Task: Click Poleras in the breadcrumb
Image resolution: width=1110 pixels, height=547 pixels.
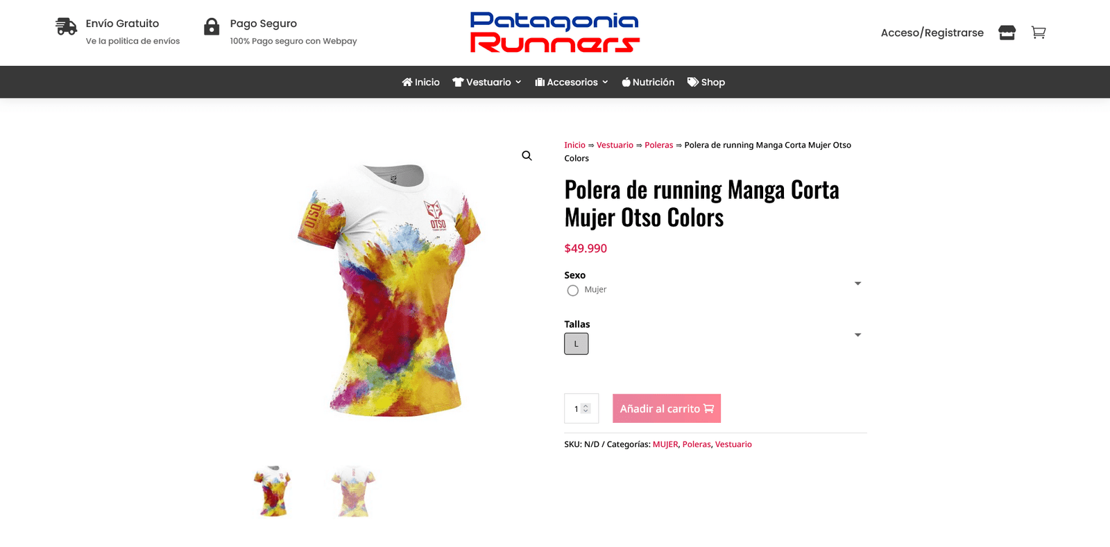Action: pos(658,145)
